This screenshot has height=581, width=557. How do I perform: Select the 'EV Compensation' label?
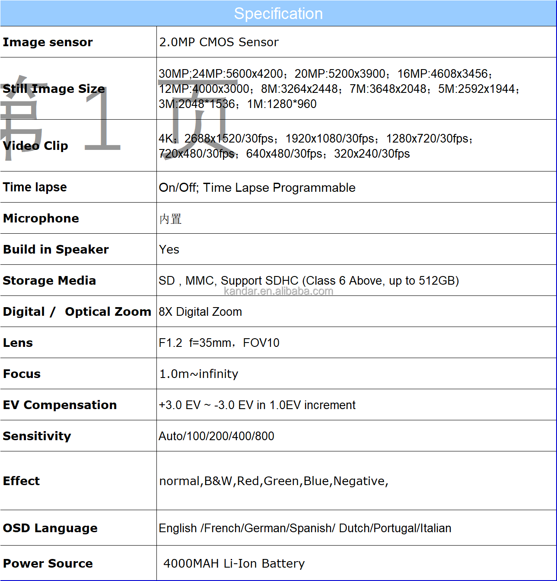[60, 405]
